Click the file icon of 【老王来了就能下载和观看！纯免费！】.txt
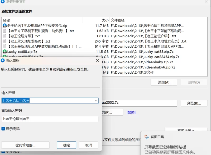Viewport: 211px width, 155px height. [4, 31]
